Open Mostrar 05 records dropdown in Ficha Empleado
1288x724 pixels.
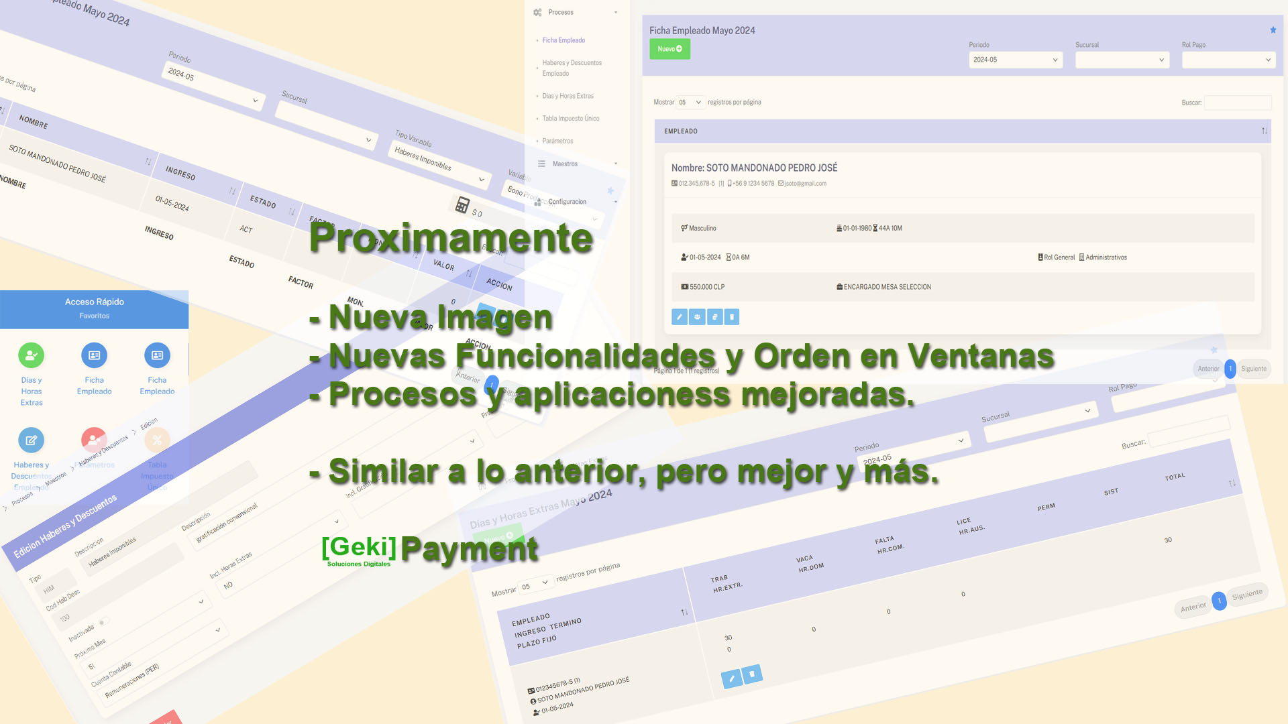pyautogui.click(x=690, y=103)
